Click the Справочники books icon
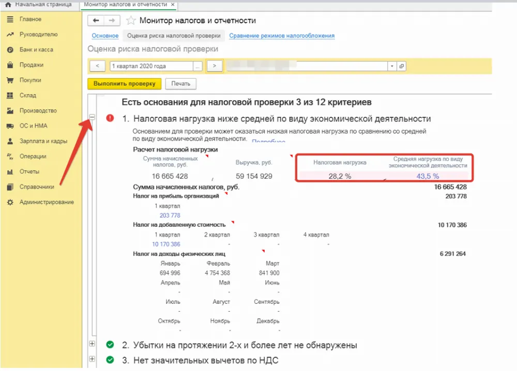Viewport: 517px width, 371px height. pos(10,187)
